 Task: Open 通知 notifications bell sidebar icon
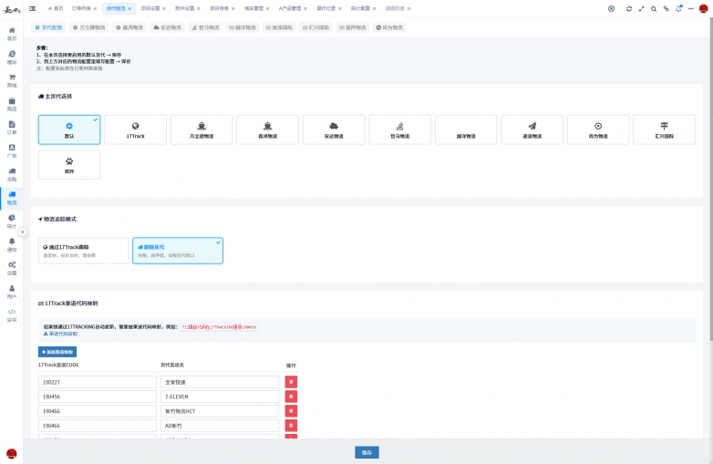(x=12, y=245)
